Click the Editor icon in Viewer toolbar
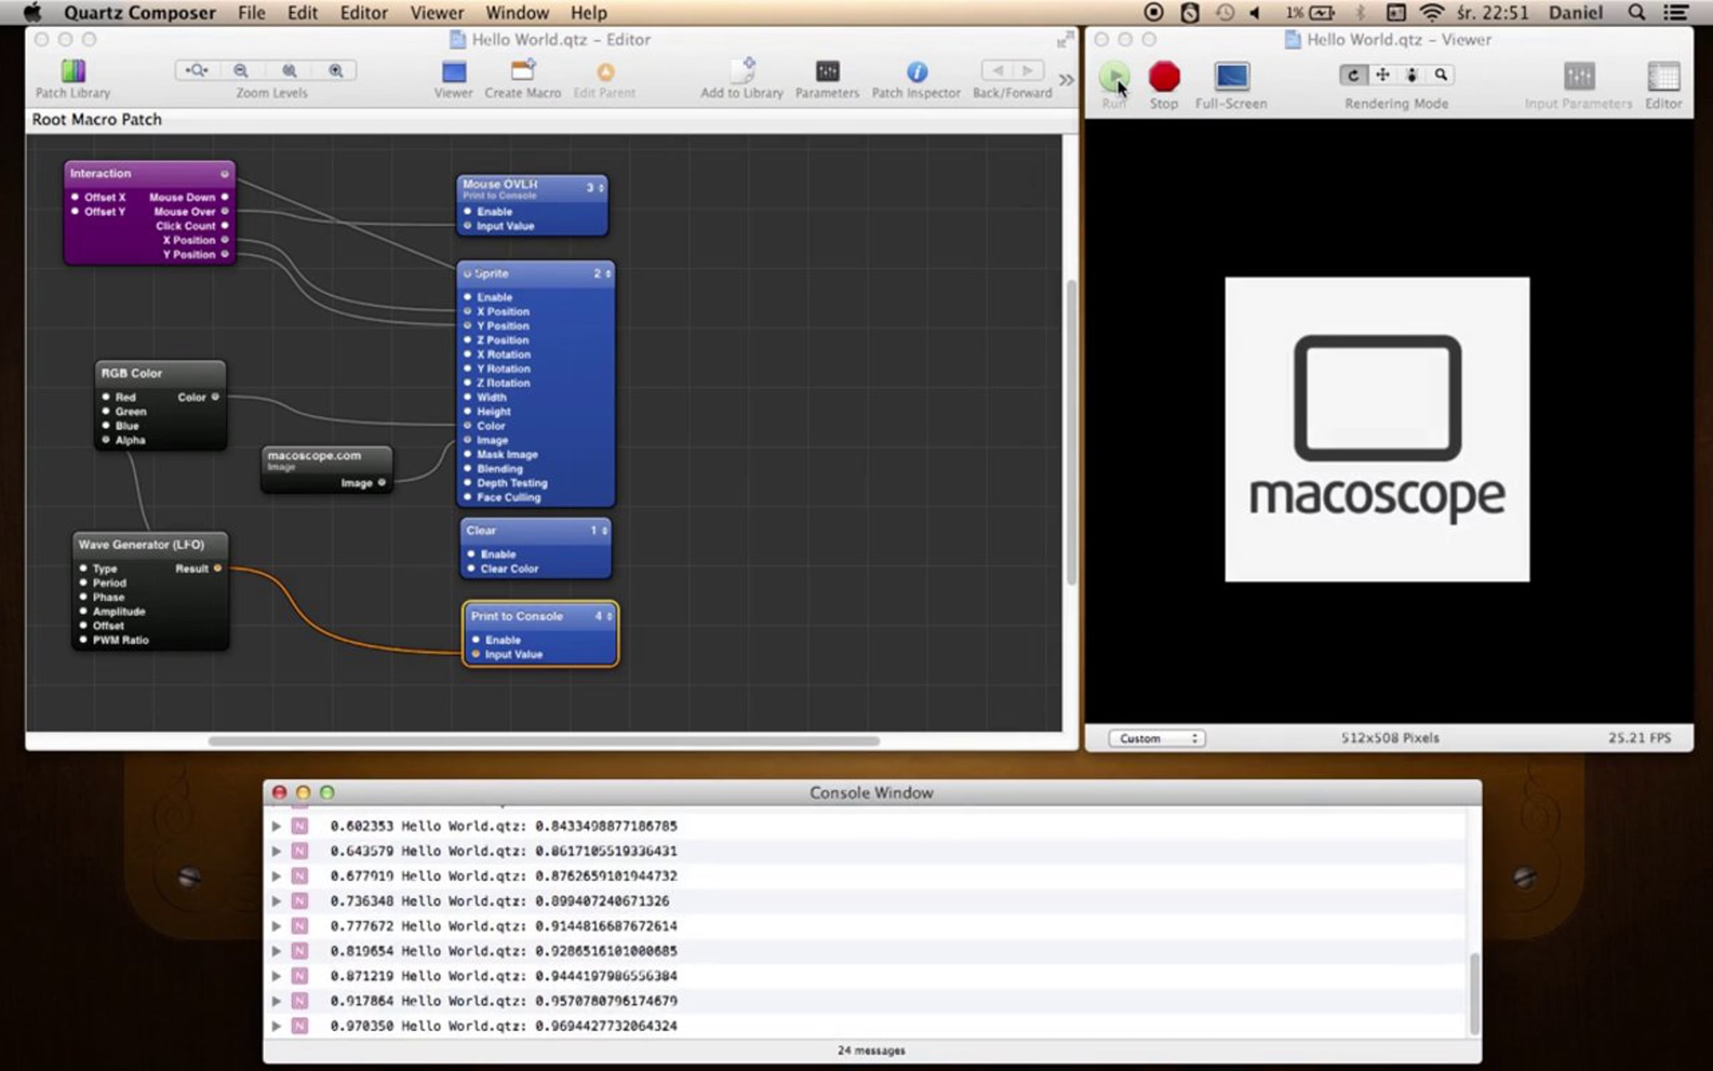The height and width of the screenshot is (1071, 1713). [x=1663, y=77]
